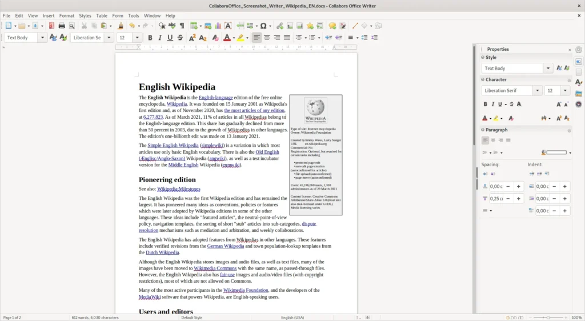Screen dimensions: 585x321
Task: Click the Insert Table grid icon
Action: pyautogui.click(x=194, y=26)
